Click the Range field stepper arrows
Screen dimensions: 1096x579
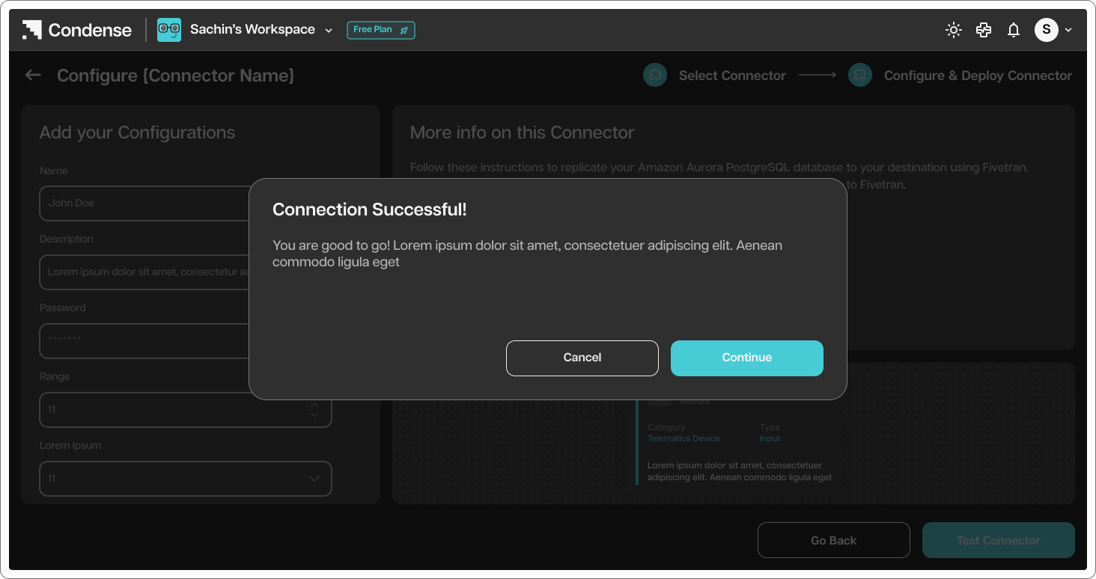coord(314,409)
